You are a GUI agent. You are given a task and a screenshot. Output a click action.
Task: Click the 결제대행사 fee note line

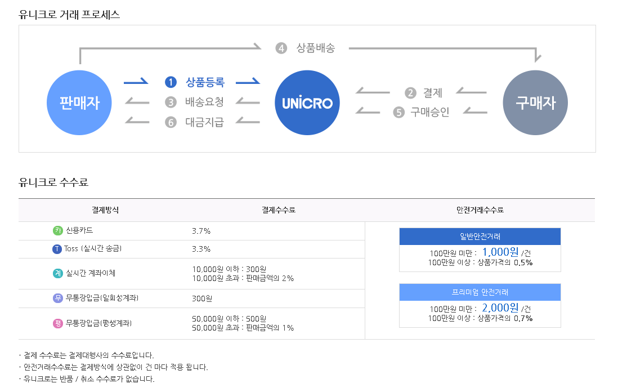click(x=86, y=355)
